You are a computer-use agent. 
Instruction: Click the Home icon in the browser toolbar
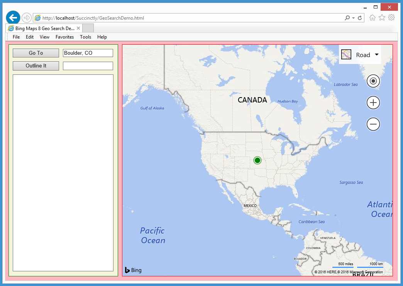tap(372, 17)
